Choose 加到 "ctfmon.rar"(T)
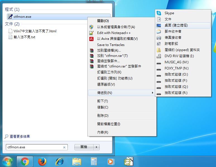Screen dimensions: 216x167 112,56
